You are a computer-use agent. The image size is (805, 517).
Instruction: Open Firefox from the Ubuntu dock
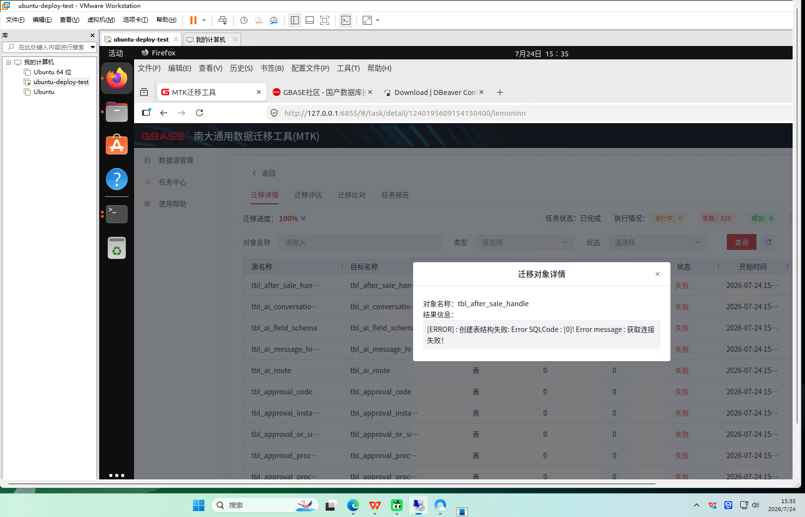[x=117, y=78]
